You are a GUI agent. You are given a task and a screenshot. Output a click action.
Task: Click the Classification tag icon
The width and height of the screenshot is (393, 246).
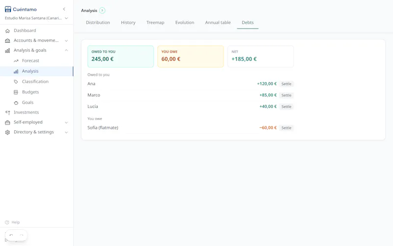pyautogui.click(x=16, y=82)
